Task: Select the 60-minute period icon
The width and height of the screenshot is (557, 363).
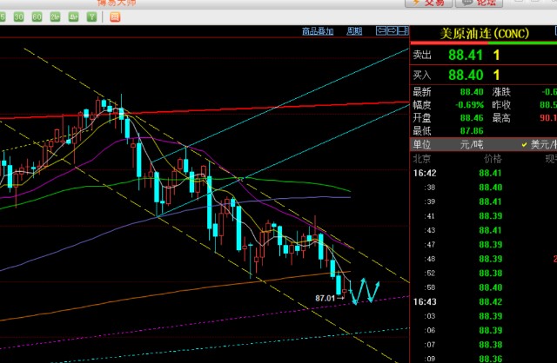Action: pos(36,16)
